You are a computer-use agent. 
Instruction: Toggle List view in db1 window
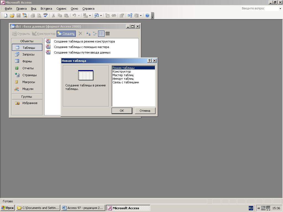(x=101, y=33)
